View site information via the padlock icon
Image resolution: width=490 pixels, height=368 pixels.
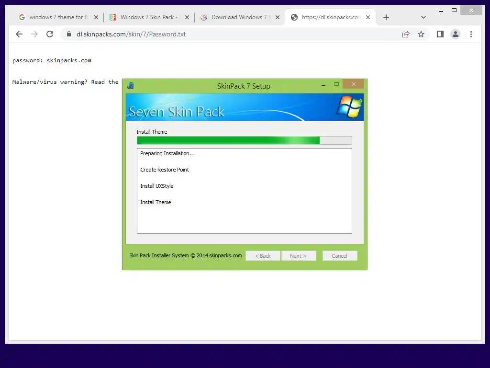pos(69,34)
